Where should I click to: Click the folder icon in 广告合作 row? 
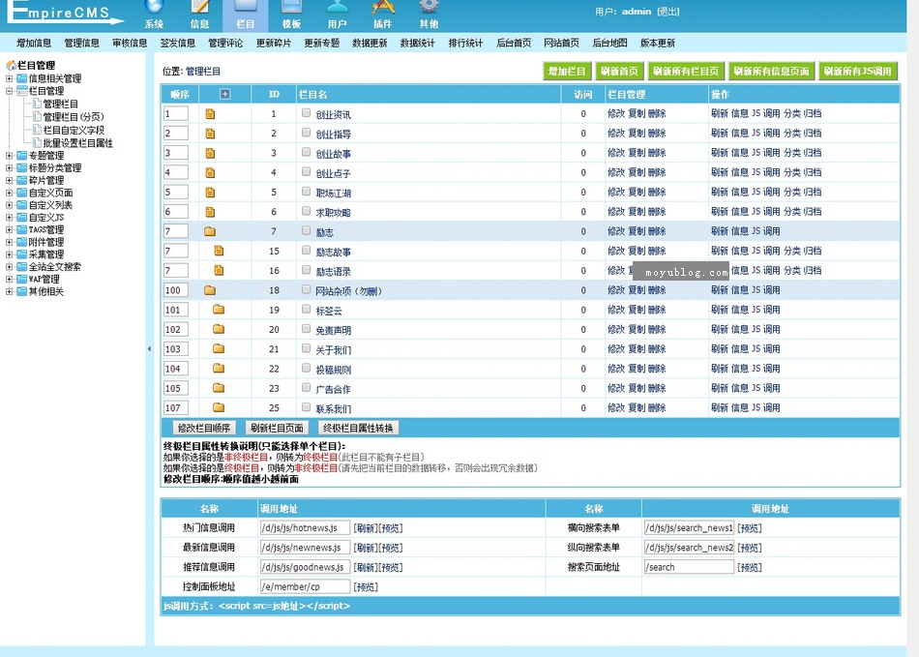(219, 387)
